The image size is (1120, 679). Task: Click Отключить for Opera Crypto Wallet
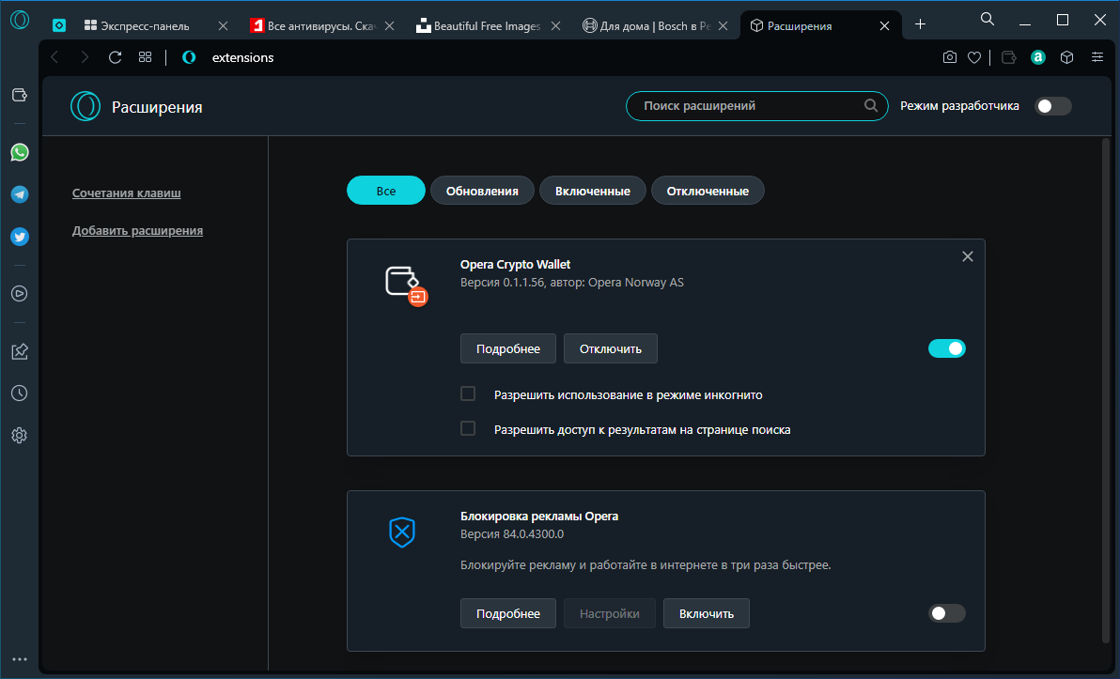coord(611,348)
